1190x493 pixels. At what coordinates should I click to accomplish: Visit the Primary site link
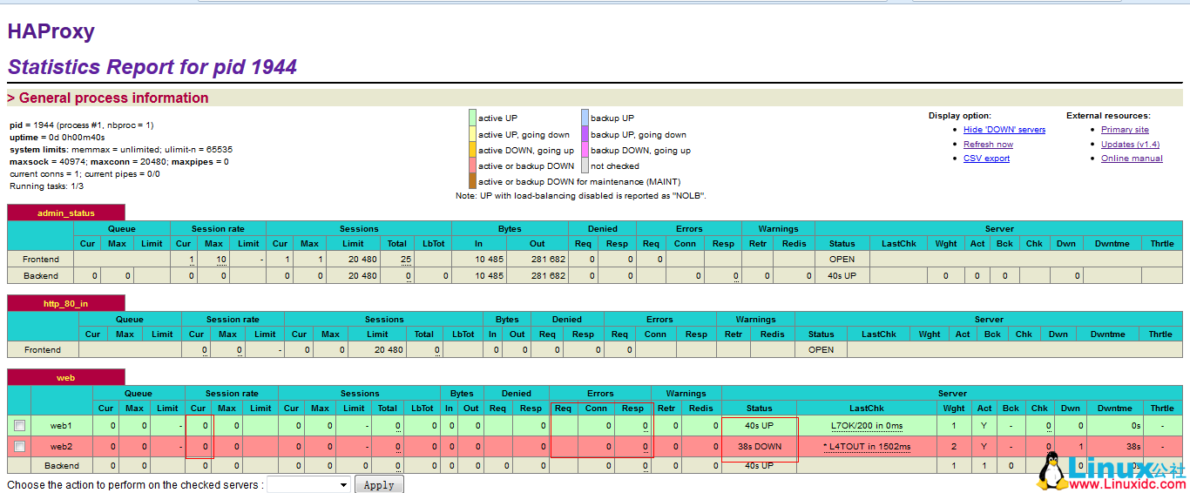(1125, 130)
